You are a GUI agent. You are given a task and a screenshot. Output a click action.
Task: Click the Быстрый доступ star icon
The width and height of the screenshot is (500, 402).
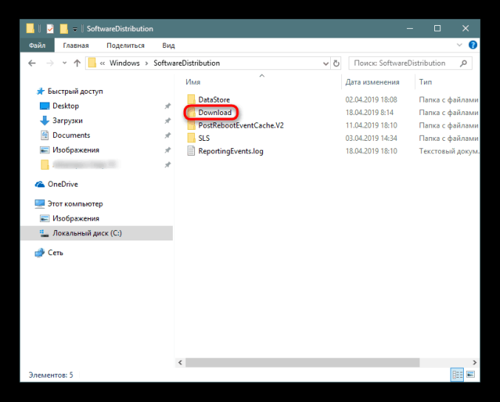[x=41, y=91]
